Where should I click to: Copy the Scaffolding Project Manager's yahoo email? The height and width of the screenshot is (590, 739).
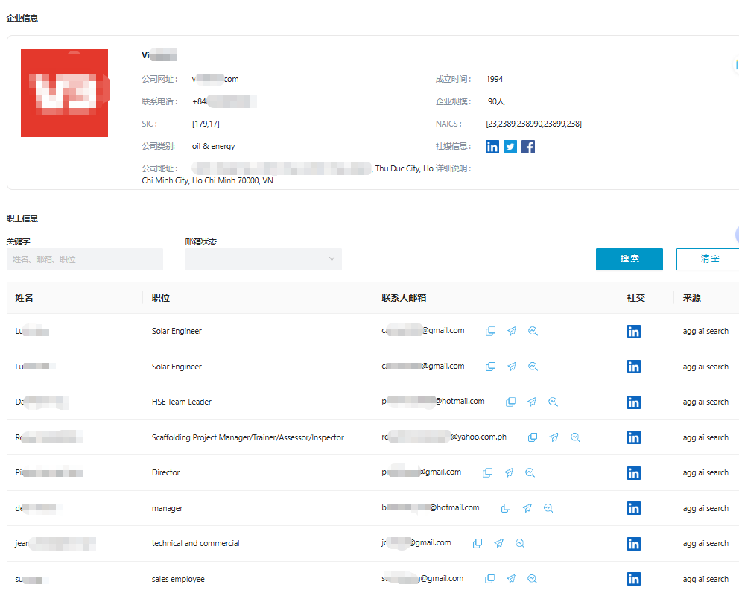click(533, 437)
